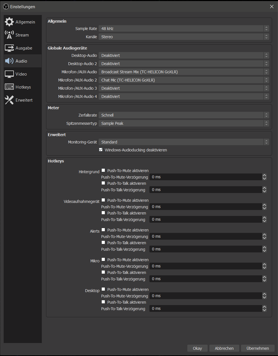Click the Video monitor icon
The image size is (278, 356).
9,74
